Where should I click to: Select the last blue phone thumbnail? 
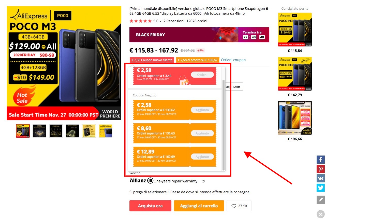coord(106,131)
